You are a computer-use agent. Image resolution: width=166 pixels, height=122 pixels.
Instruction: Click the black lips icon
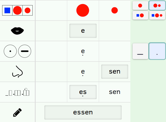tap(17, 31)
